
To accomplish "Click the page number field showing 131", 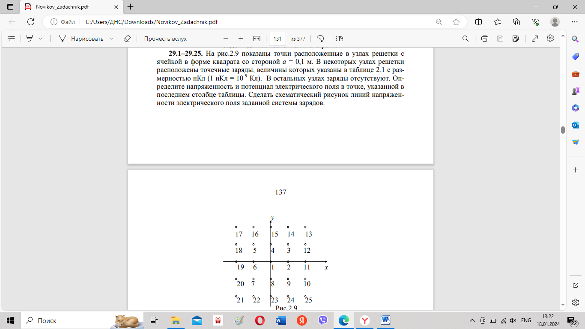I will click(277, 39).
